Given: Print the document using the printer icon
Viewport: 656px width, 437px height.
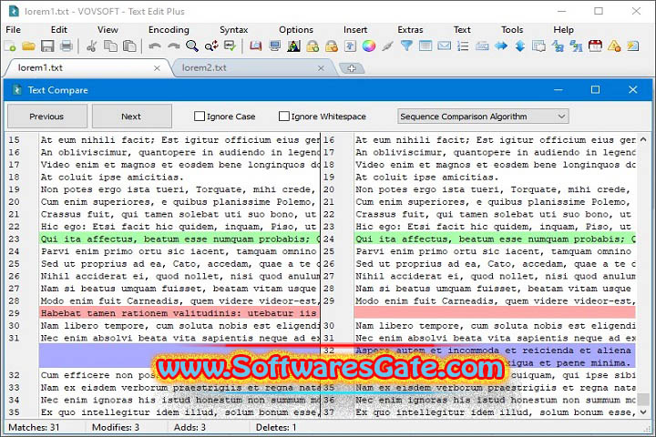Looking at the screenshot, I should click(x=67, y=46).
